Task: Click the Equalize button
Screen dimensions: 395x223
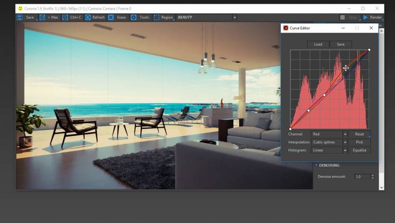Action: [x=360, y=150]
